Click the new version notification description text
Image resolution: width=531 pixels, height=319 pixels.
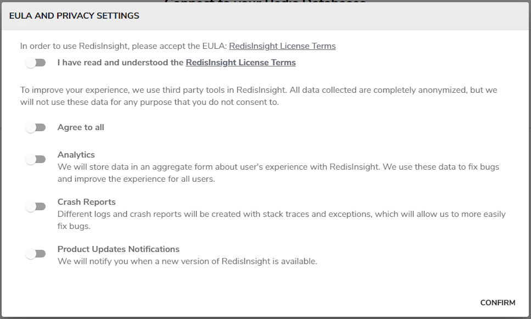click(187, 261)
